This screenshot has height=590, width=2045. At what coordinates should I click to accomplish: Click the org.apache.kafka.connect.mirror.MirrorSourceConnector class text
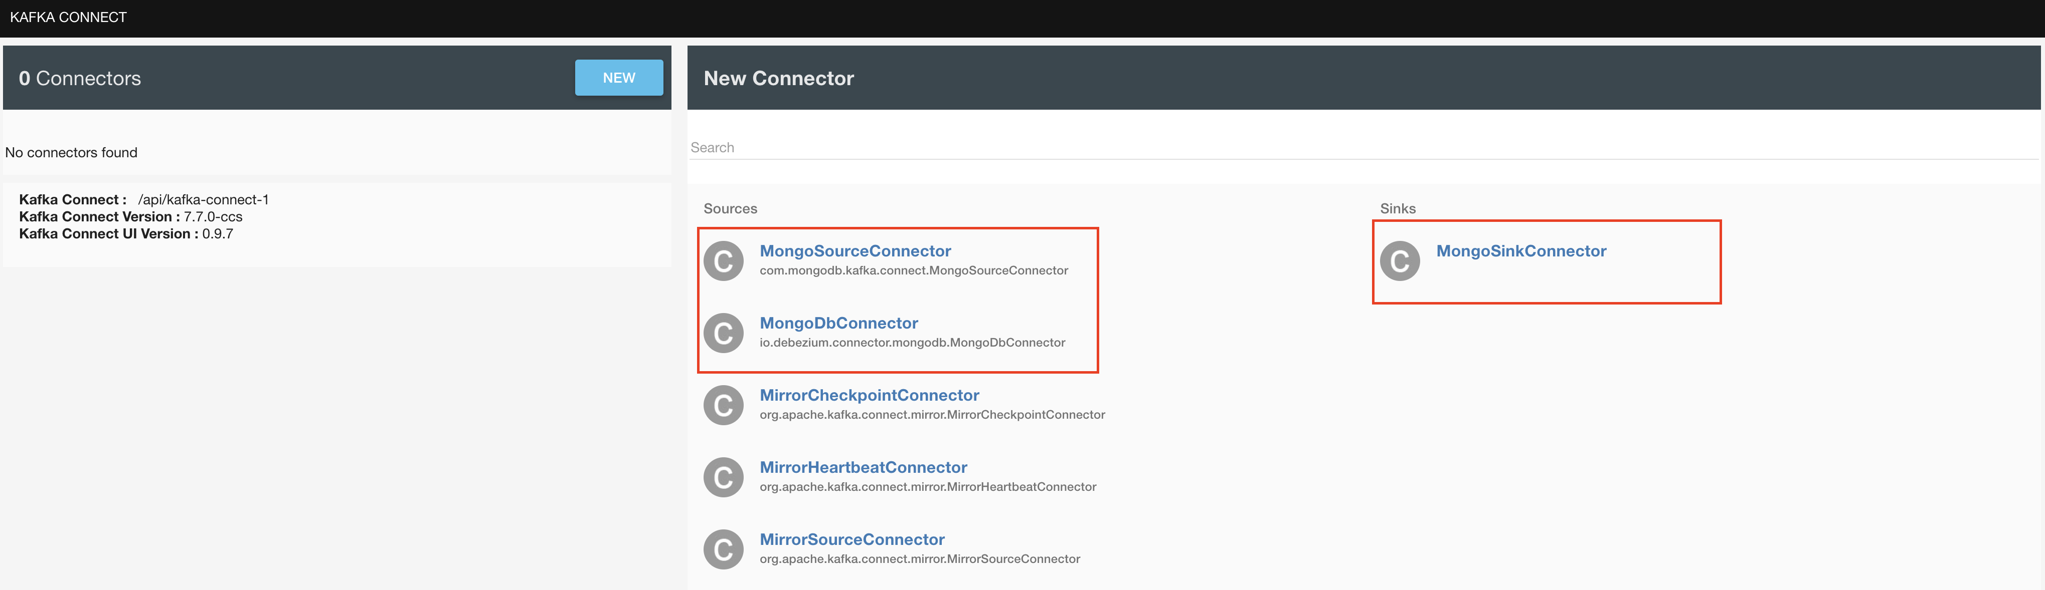pyautogui.click(x=919, y=559)
